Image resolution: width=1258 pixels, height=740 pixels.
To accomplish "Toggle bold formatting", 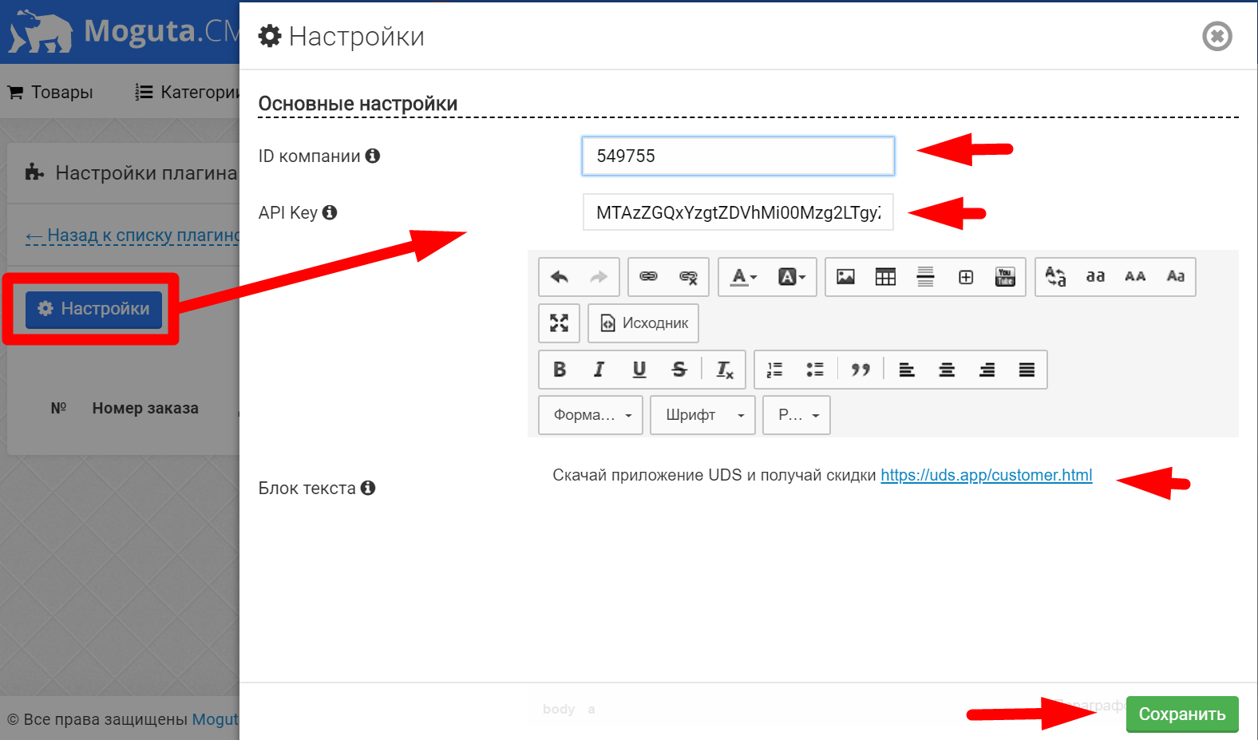I will point(560,370).
